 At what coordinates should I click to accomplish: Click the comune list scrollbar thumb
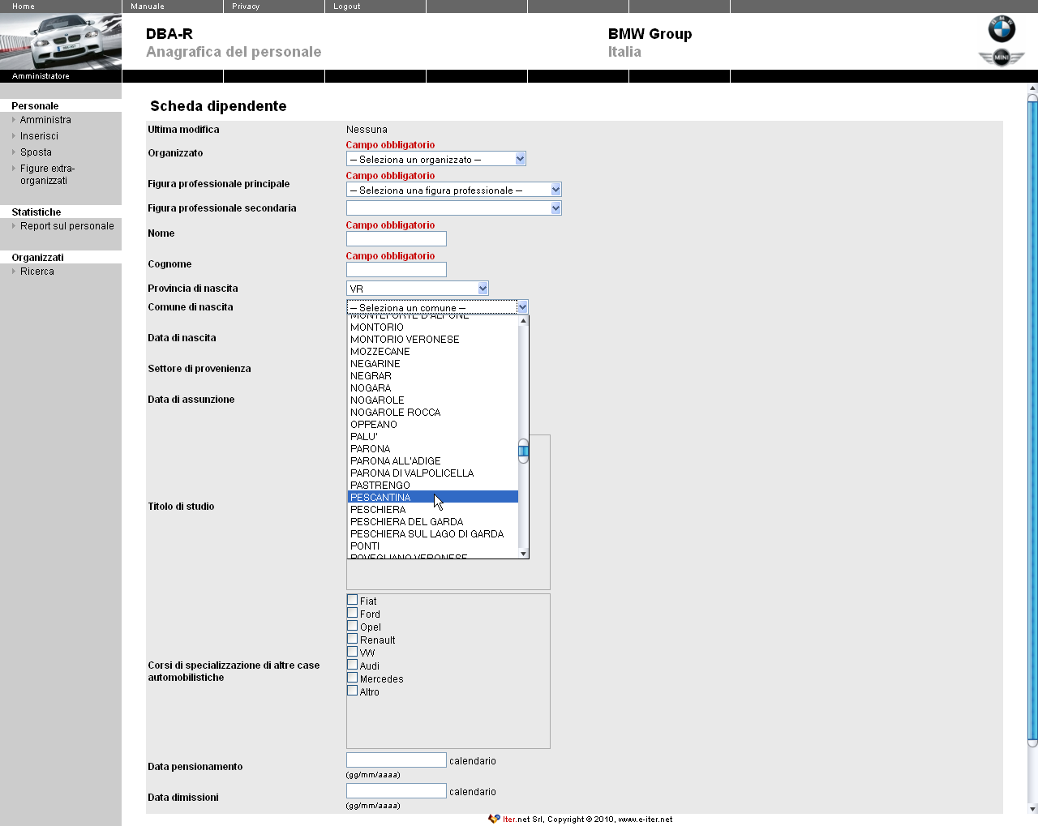tap(523, 452)
